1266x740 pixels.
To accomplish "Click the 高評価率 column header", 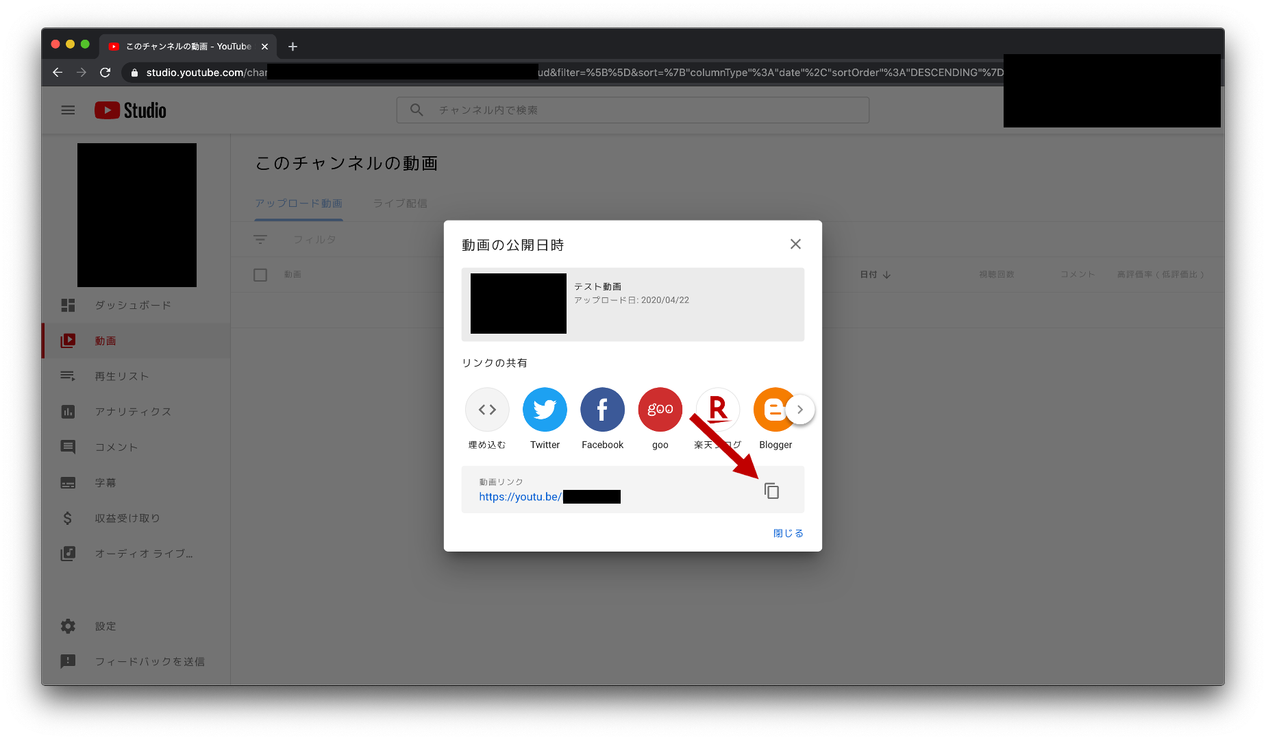I will [x=1160, y=274].
